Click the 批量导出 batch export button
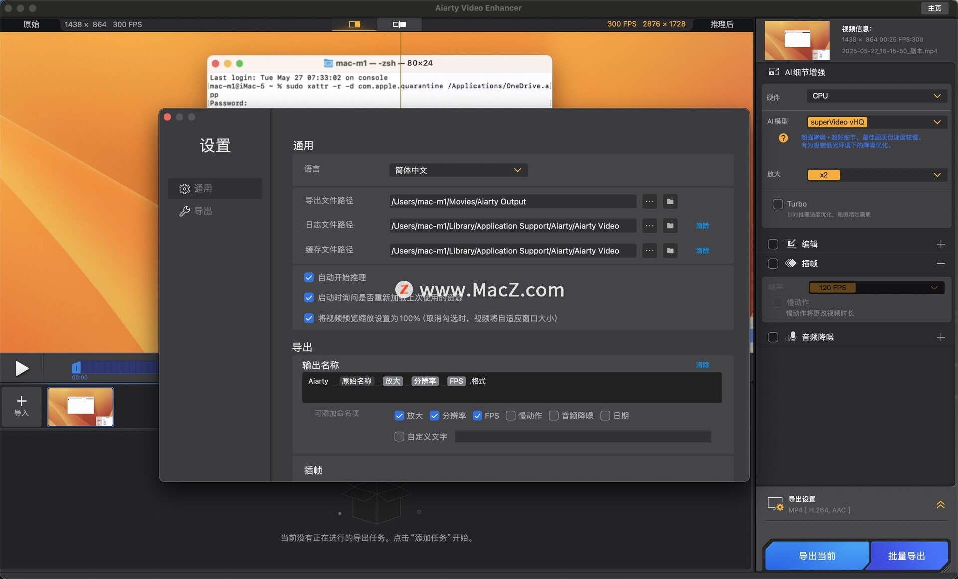The width and height of the screenshot is (958, 579). (x=907, y=556)
